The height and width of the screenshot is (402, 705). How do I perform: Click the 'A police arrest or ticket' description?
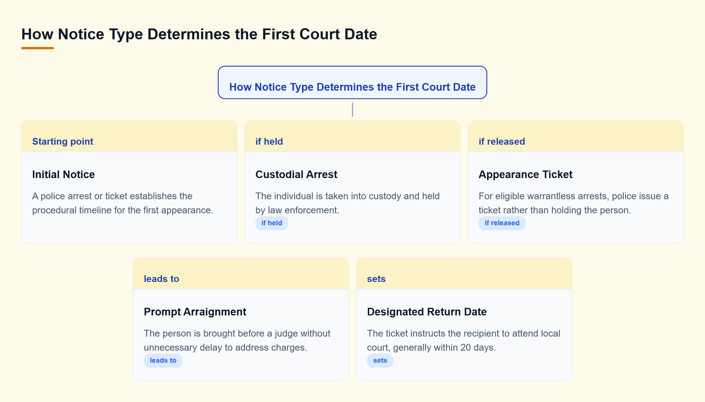(122, 203)
